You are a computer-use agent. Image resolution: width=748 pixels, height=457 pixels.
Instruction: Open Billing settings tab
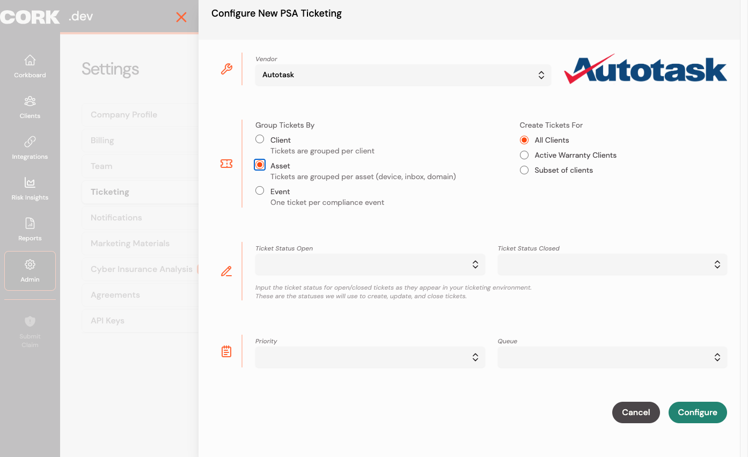[x=140, y=141]
